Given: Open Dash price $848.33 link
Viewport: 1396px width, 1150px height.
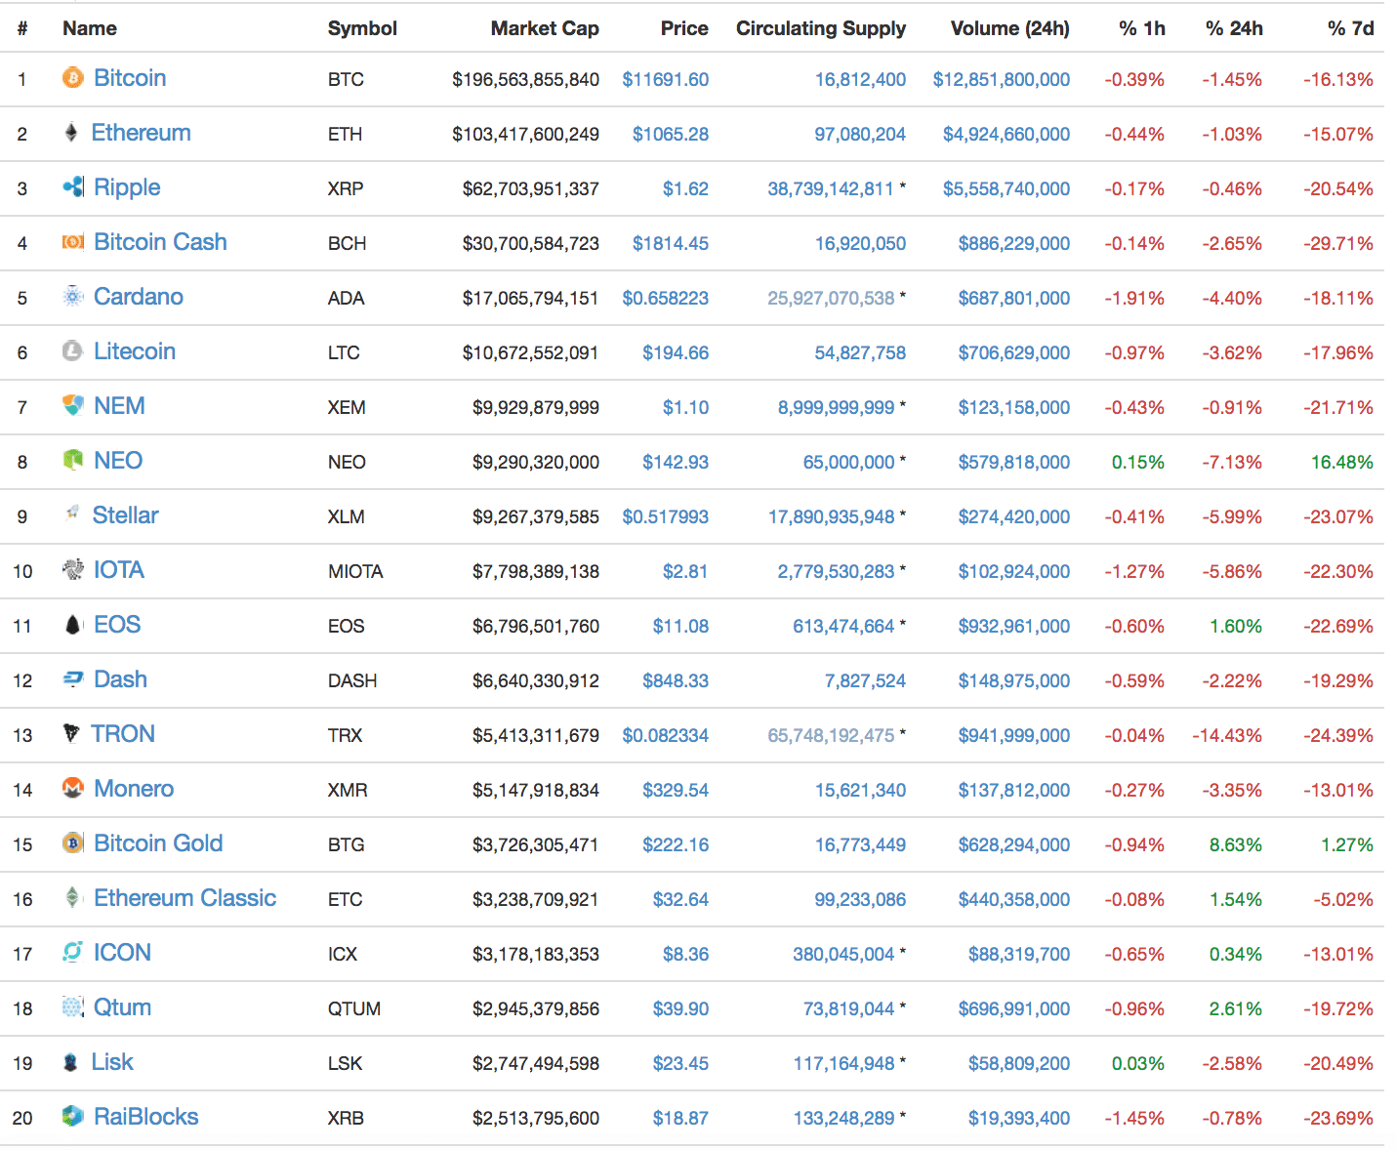Looking at the screenshot, I should (x=676, y=680).
